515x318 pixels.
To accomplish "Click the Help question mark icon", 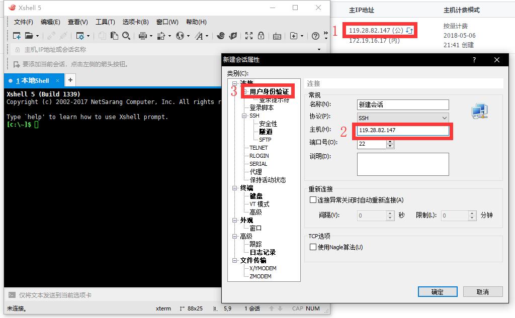I will (315, 36).
